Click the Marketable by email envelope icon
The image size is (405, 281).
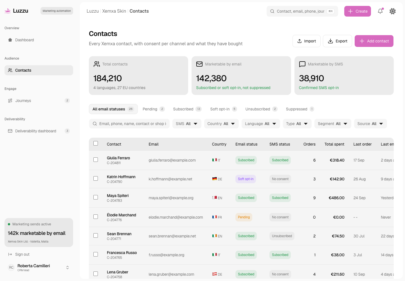199,64
